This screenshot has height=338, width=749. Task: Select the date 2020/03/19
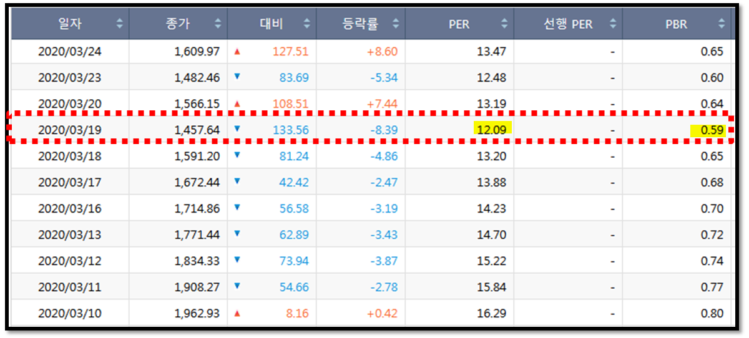pyautogui.click(x=70, y=130)
